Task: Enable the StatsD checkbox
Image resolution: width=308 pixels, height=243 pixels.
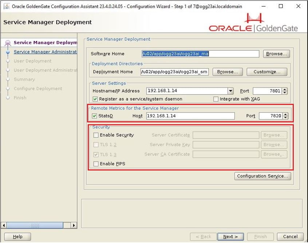Action: 95,116
